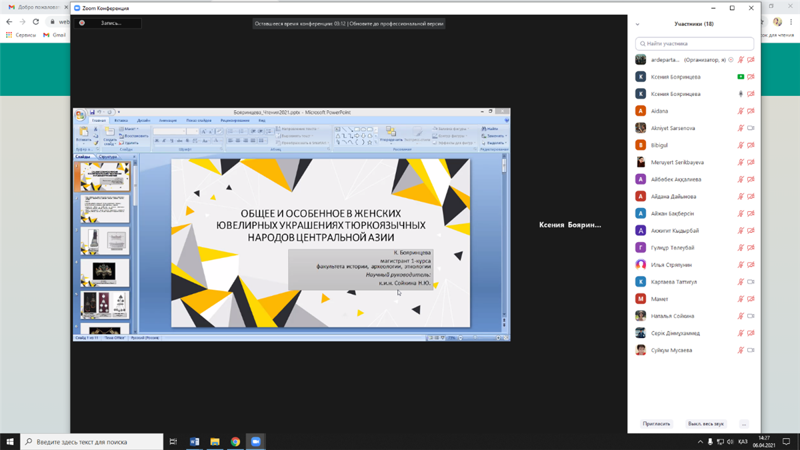Click the Пригласить button

pos(656,424)
